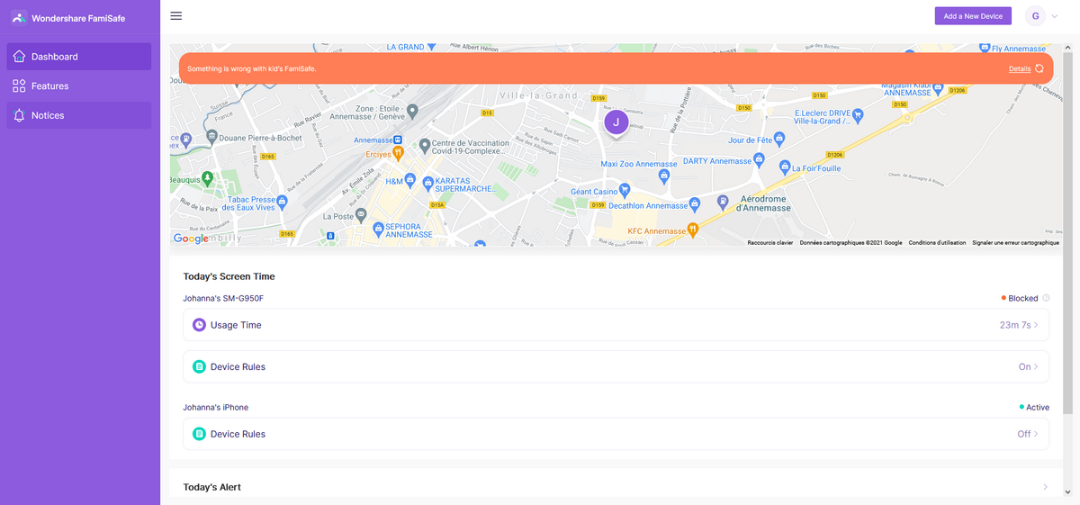
Task: Open the Details link in warning banner
Action: [x=1019, y=68]
